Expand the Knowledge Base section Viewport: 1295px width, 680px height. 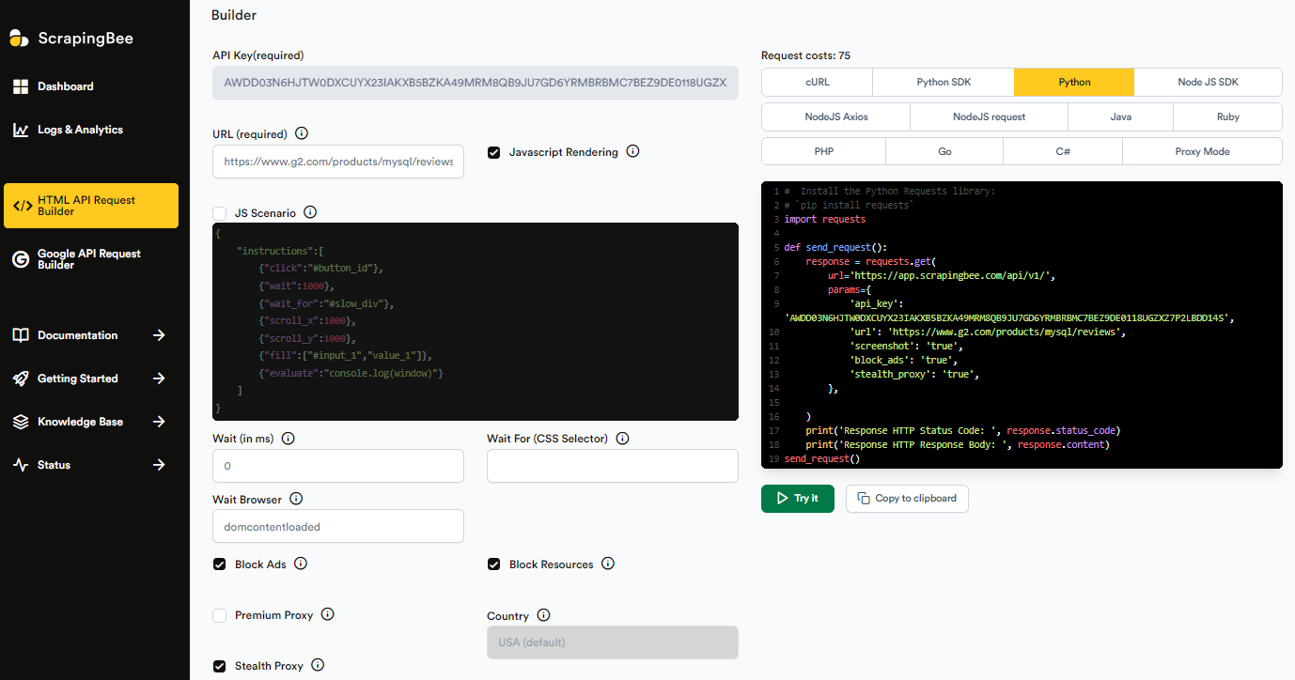coord(79,421)
